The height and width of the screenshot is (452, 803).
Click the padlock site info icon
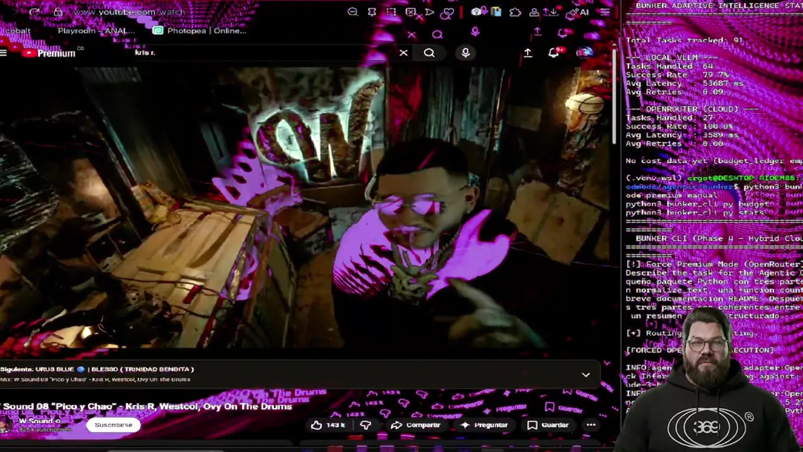[x=58, y=12]
